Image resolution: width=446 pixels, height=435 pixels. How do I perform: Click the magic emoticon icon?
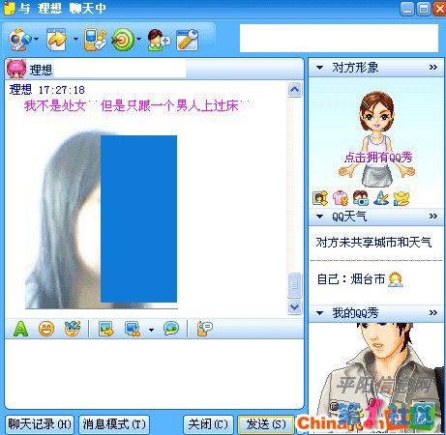[x=73, y=329]
